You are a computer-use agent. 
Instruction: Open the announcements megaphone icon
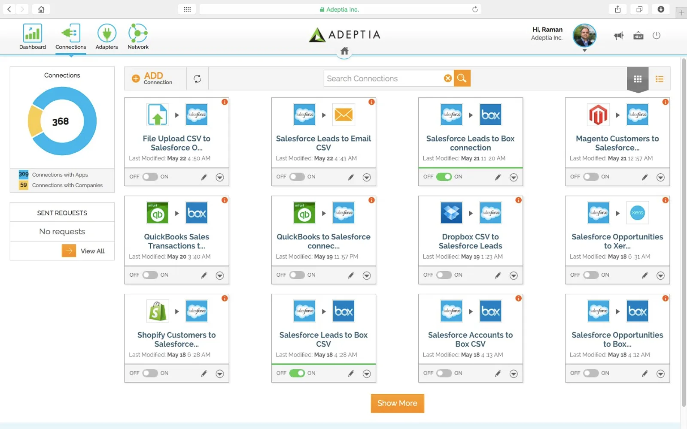pos(619,36)
